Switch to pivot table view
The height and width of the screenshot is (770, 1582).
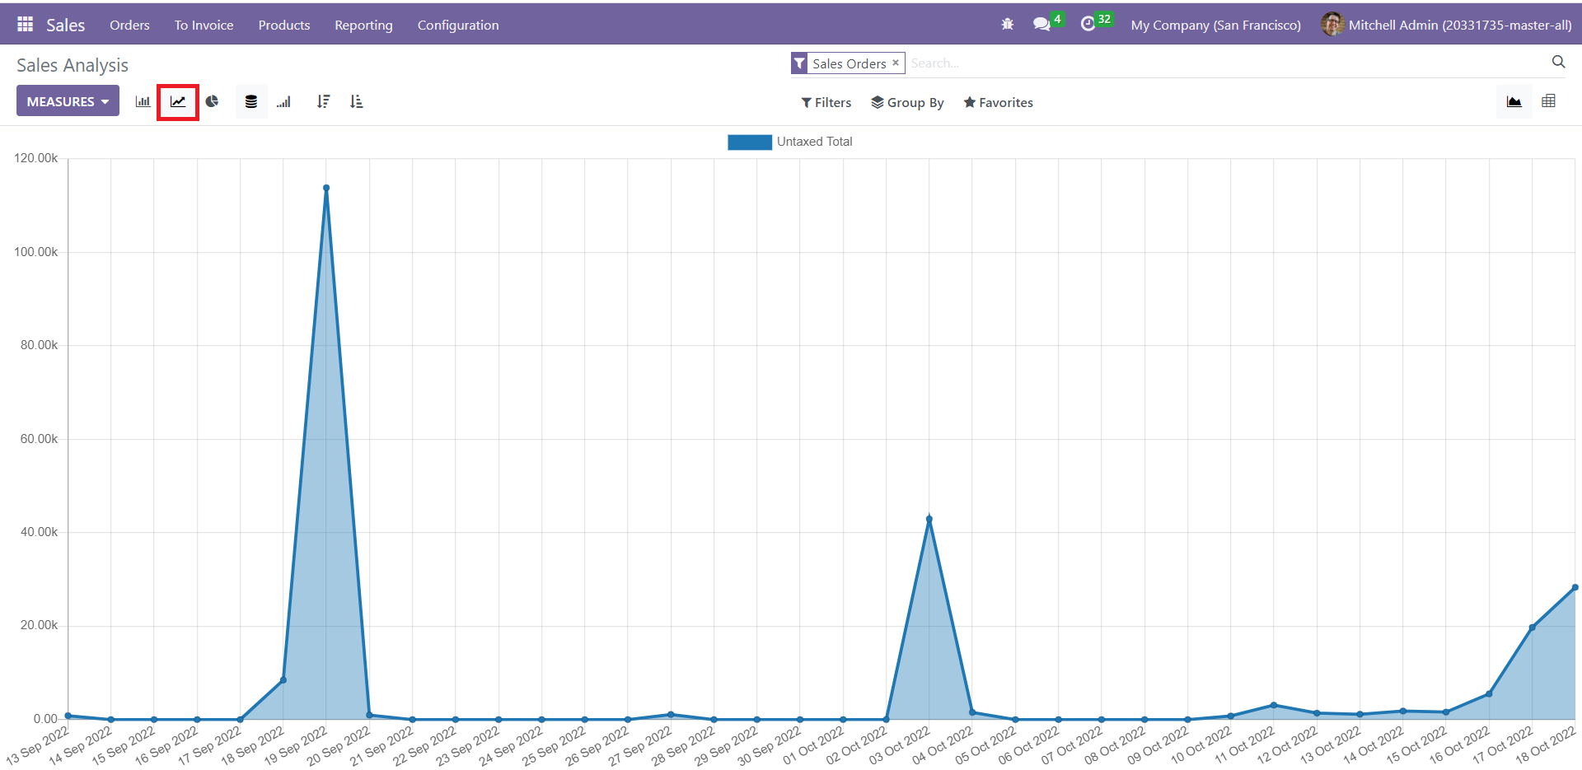[x=1548, y=101]
